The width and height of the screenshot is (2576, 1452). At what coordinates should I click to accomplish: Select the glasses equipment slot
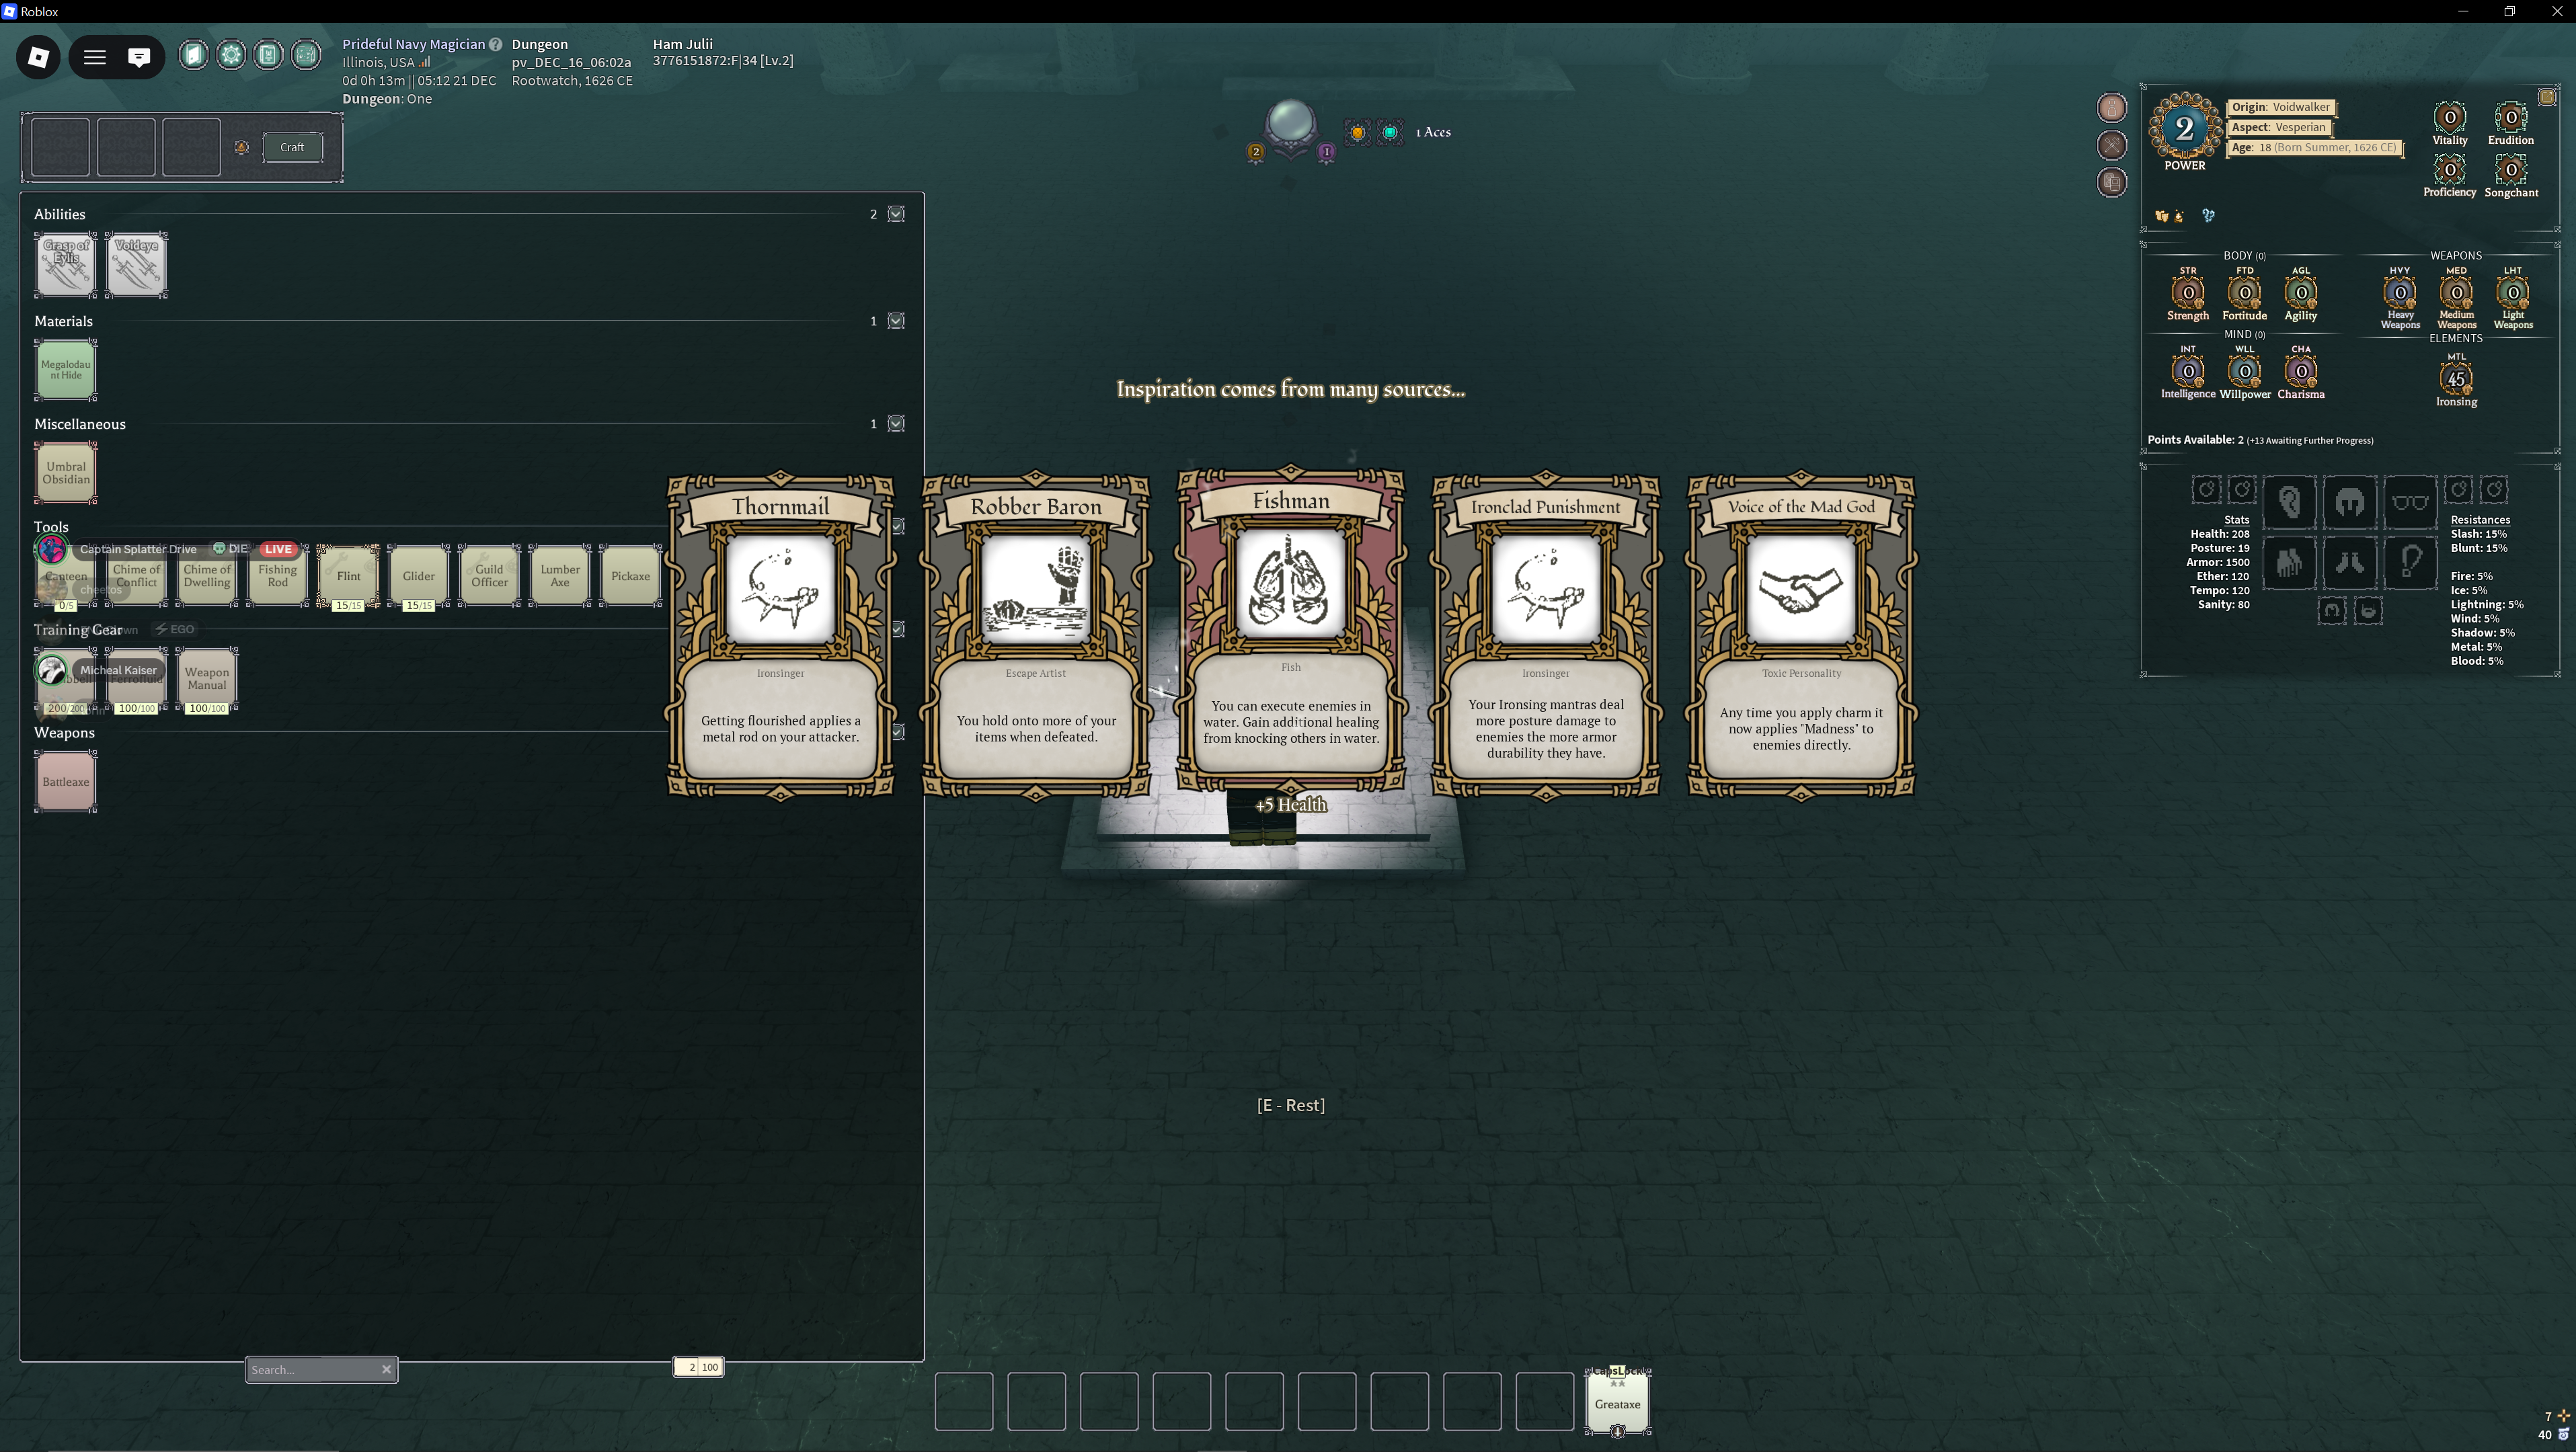click(2410, 502)
